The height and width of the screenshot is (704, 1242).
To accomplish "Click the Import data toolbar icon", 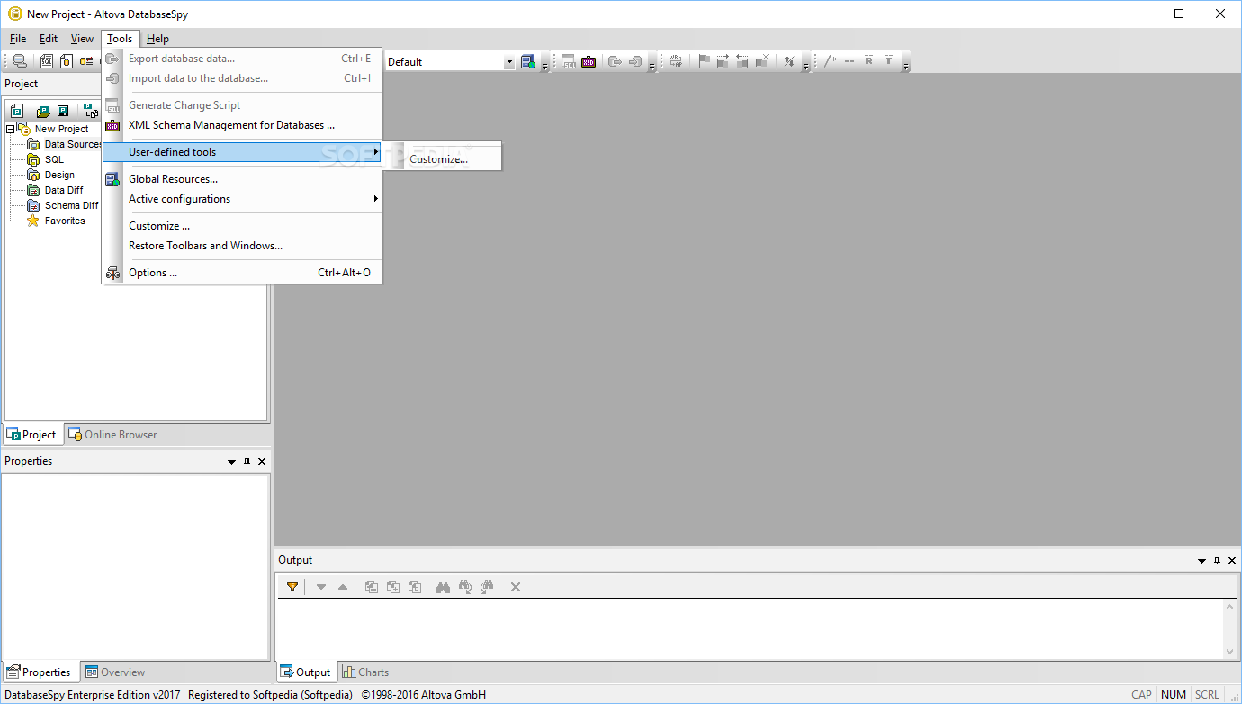I will coord(635,61).
